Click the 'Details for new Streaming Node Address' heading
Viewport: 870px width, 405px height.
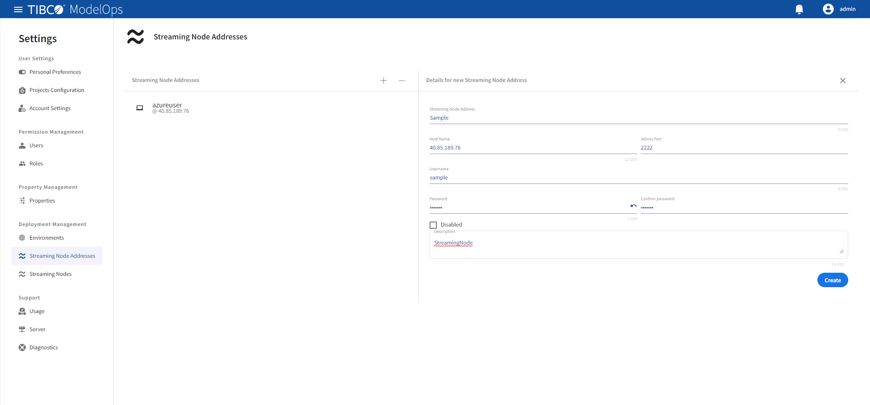pyautogui.click(x=476, y=80)
